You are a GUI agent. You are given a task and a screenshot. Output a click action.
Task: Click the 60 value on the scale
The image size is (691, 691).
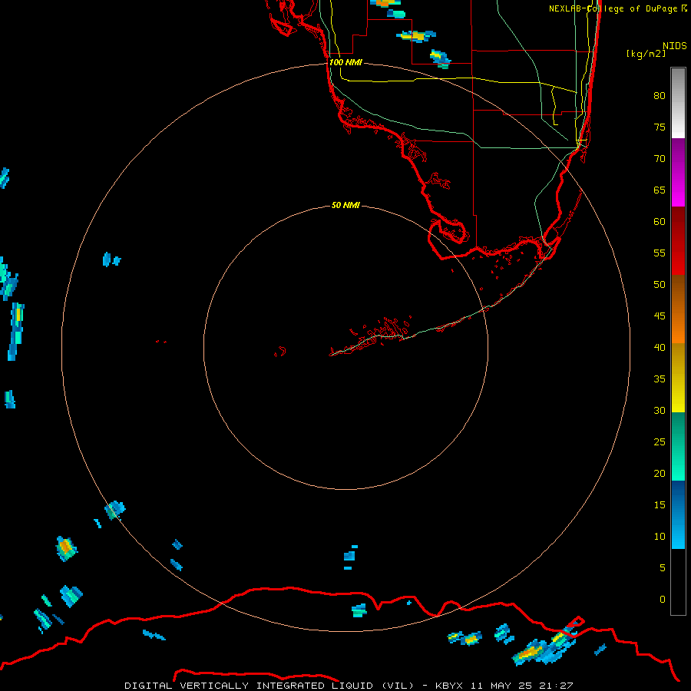click(x=660, y=222)
